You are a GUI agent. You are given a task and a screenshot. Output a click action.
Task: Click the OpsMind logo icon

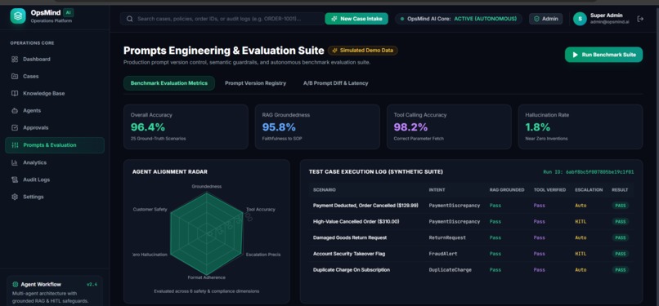[18, 16]
